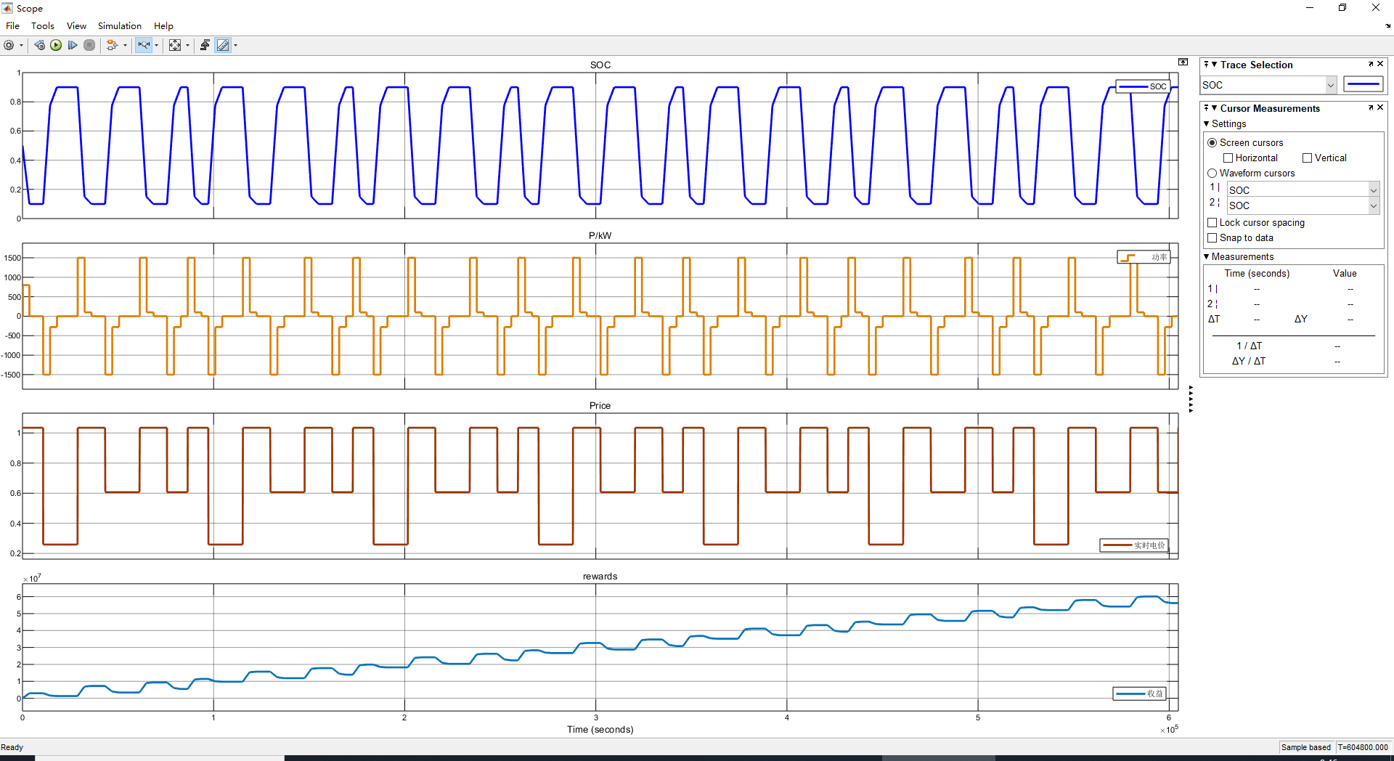Open the Tools menu
1394x761 pixels.
point(42,25)
